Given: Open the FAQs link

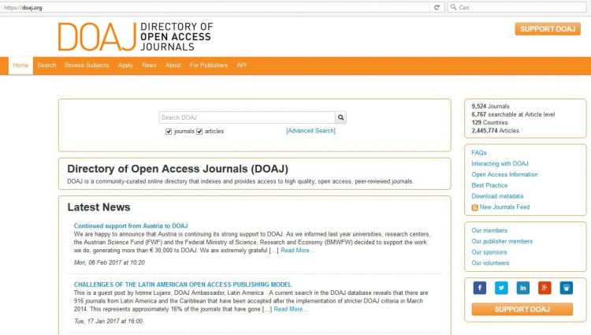Looking at the screenshot, I should click(x=479, y=153).
